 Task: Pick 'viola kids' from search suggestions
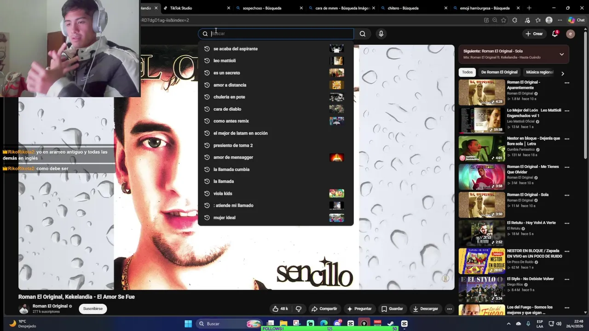pos(276,194)
